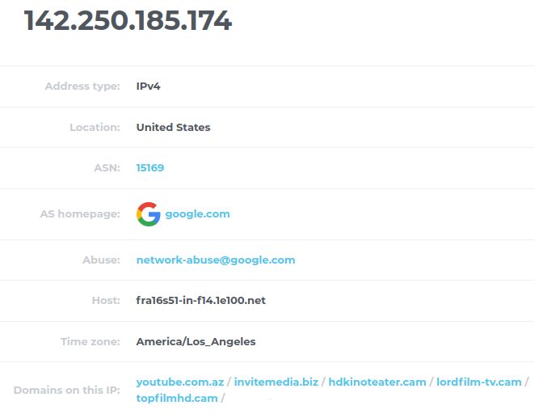Click the fra16s51-in-f14.1e100.net host name
The height and width of the screenshot is (414, 539).
200,301
